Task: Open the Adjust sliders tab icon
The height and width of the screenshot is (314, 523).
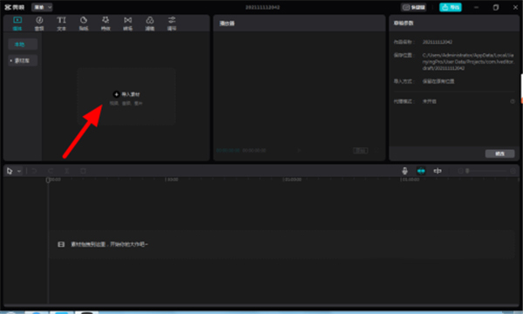Action: [x=172, y=24]
